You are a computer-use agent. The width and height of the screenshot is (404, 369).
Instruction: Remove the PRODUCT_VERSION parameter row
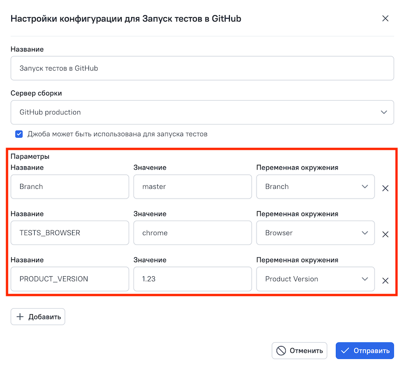[385, 281]
